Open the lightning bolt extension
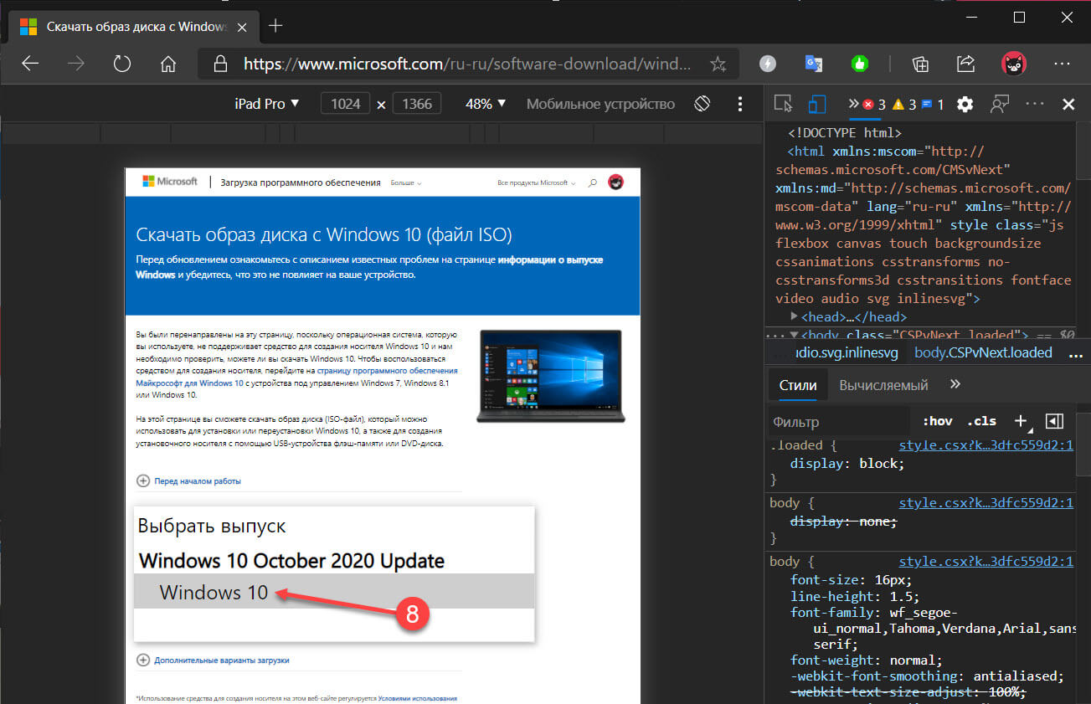1091x704 pixels. [x=767, y=64]
